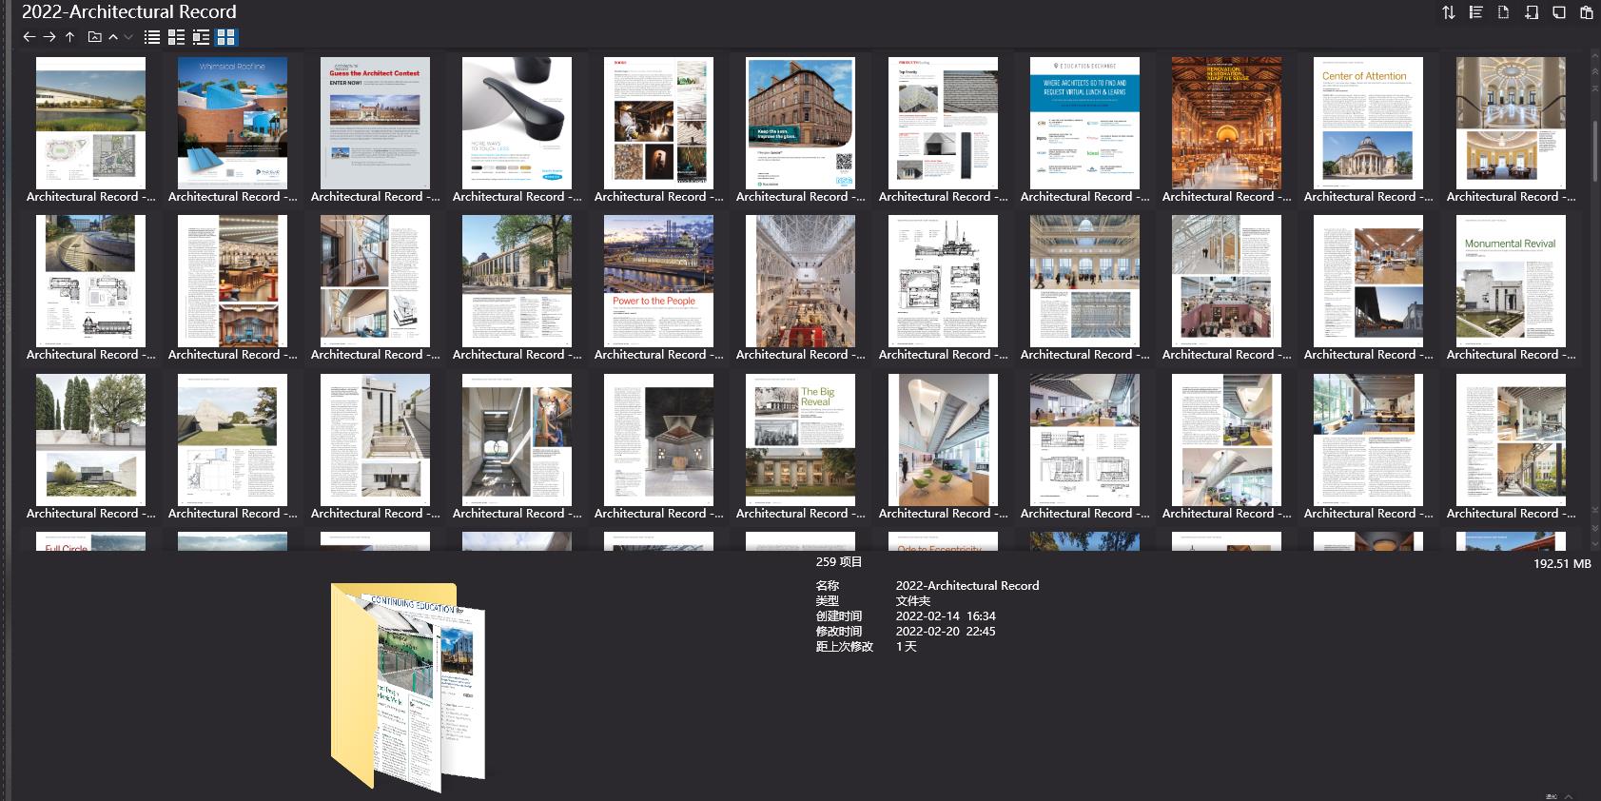
Task: Click the '2022-Architectural Record' name value
Action: click(967, 585)
